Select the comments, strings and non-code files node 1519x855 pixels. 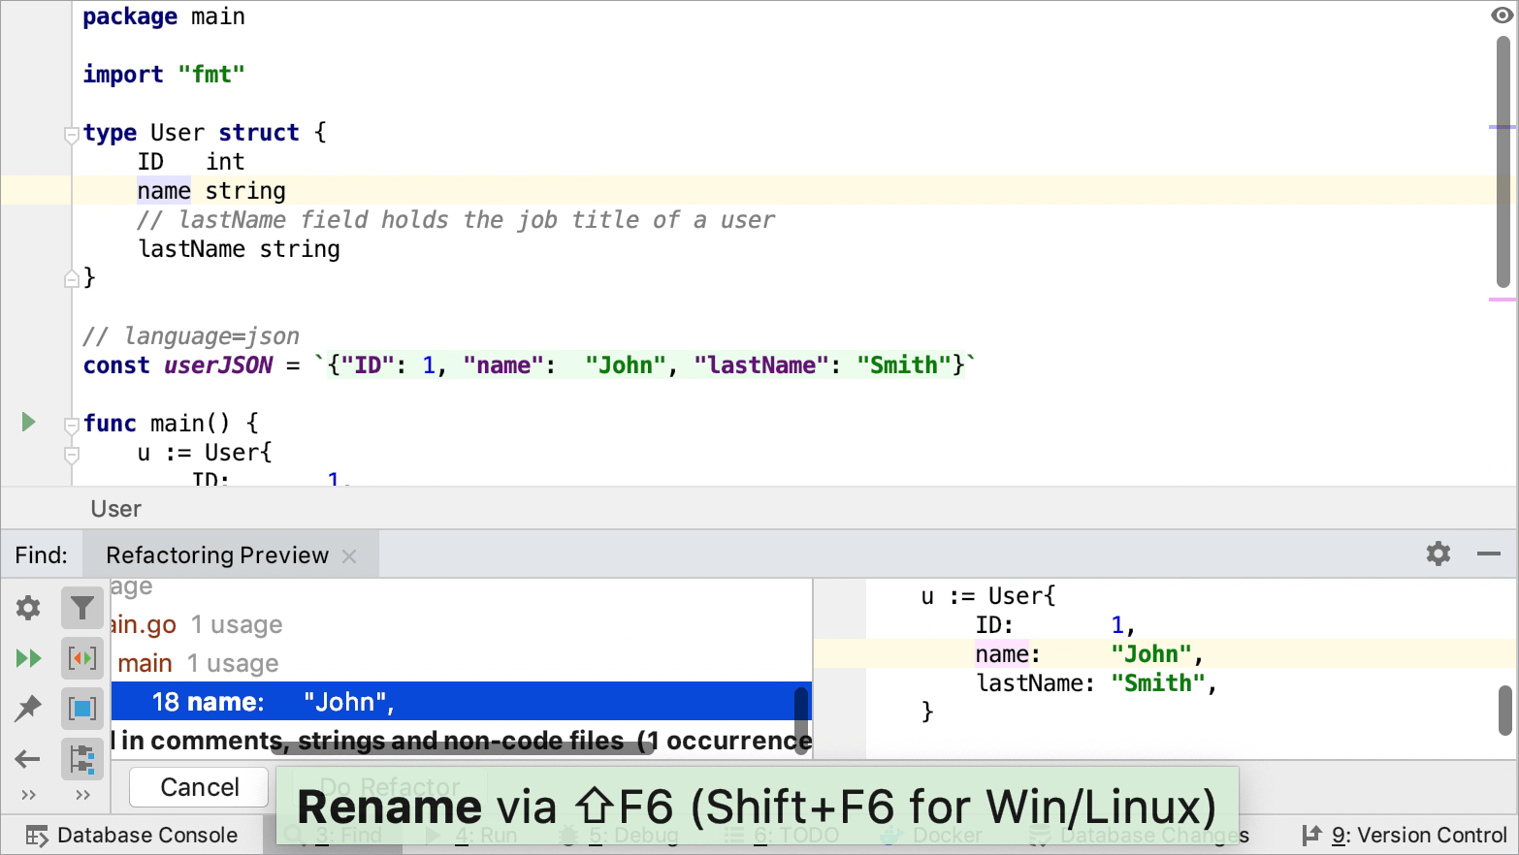coord(462,741)
